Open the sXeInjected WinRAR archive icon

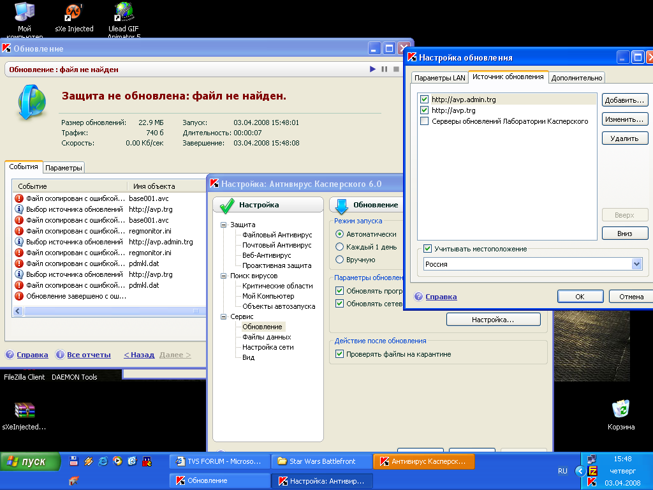tap(24, 410)
